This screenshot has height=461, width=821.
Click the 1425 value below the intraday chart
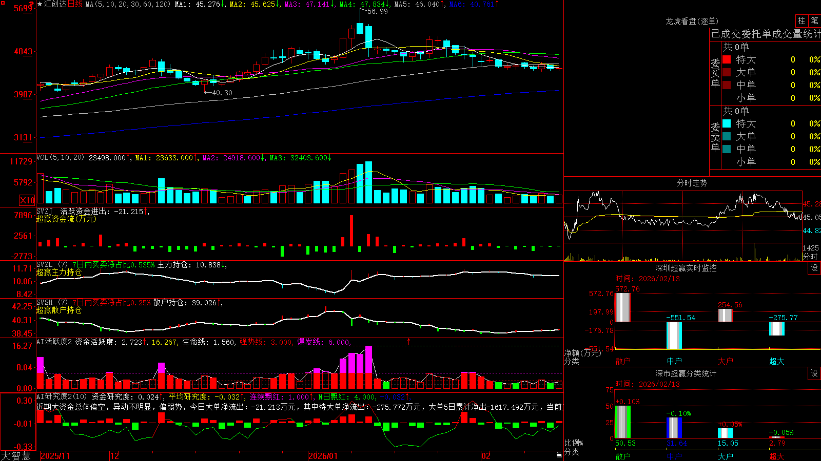[x=811, y=248]
